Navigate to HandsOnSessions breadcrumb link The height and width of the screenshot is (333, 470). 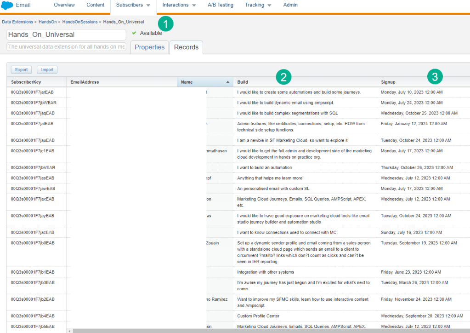tap(80, 22)
